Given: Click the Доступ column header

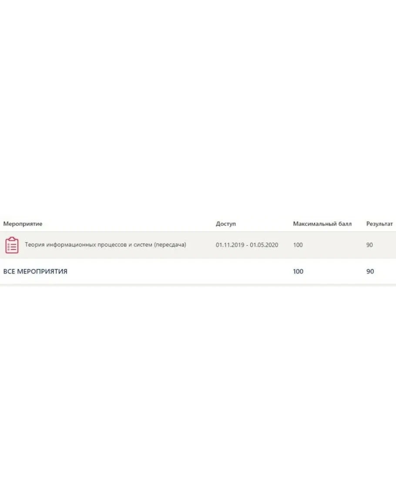Looking at the screenshot, I should pos(226,224).
